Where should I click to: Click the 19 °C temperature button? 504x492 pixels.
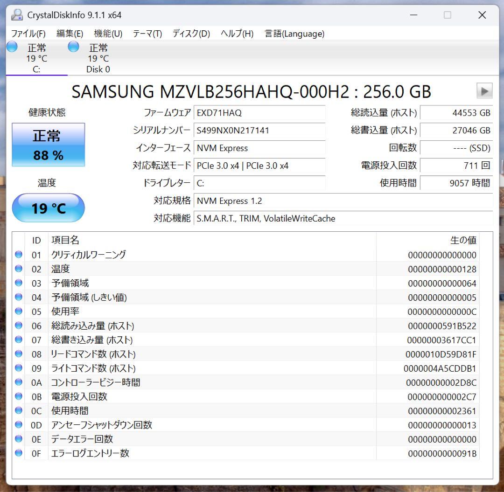[48, 208]
